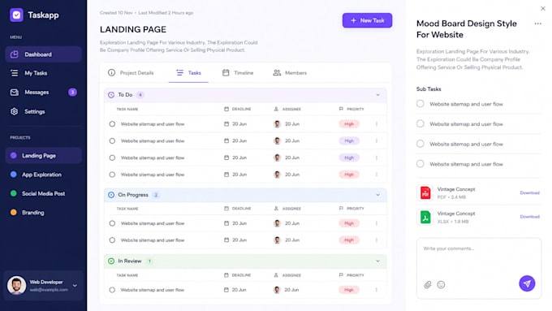
Task: Click the Members people icon
Action: 277,72
